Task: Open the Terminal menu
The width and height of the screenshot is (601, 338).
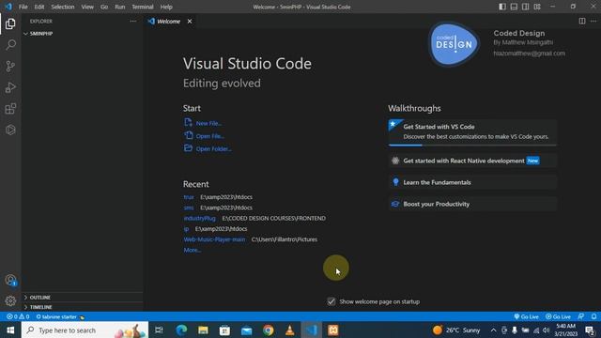Action: [142, 7]
